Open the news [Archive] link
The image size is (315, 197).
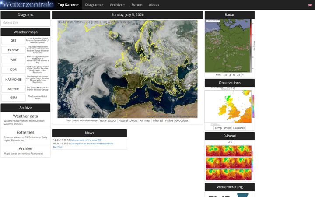point(58,147)
